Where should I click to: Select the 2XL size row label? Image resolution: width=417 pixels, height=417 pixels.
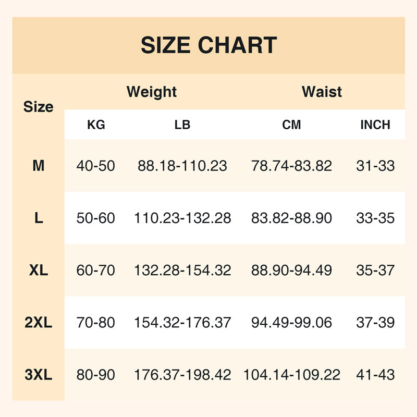pos(39,323)
